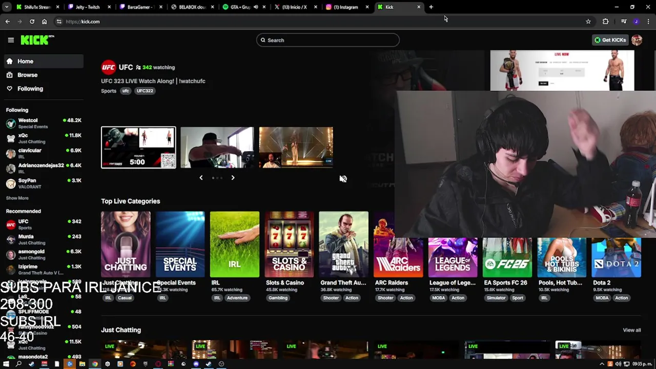
Task: Open the Browse sidebar item
Action: (x=44, y=75)
